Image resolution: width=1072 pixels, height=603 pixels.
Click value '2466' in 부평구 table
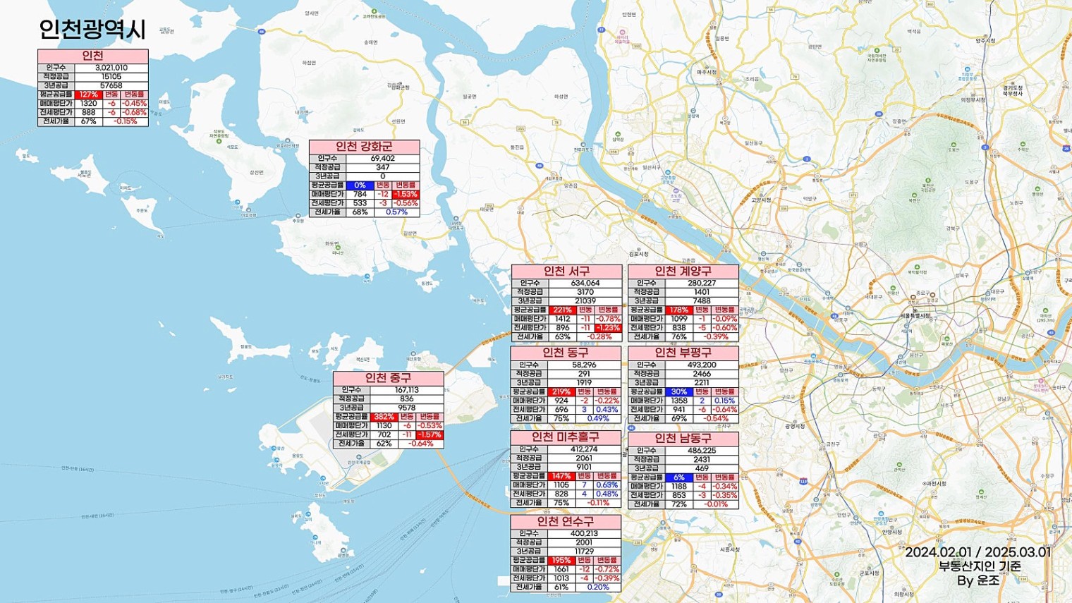click(x=702, y=374)
